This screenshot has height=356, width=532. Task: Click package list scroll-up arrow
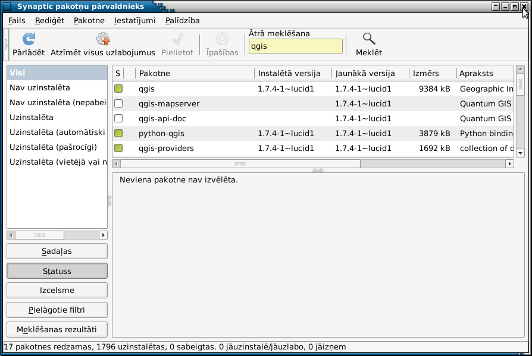click(520, 69)
